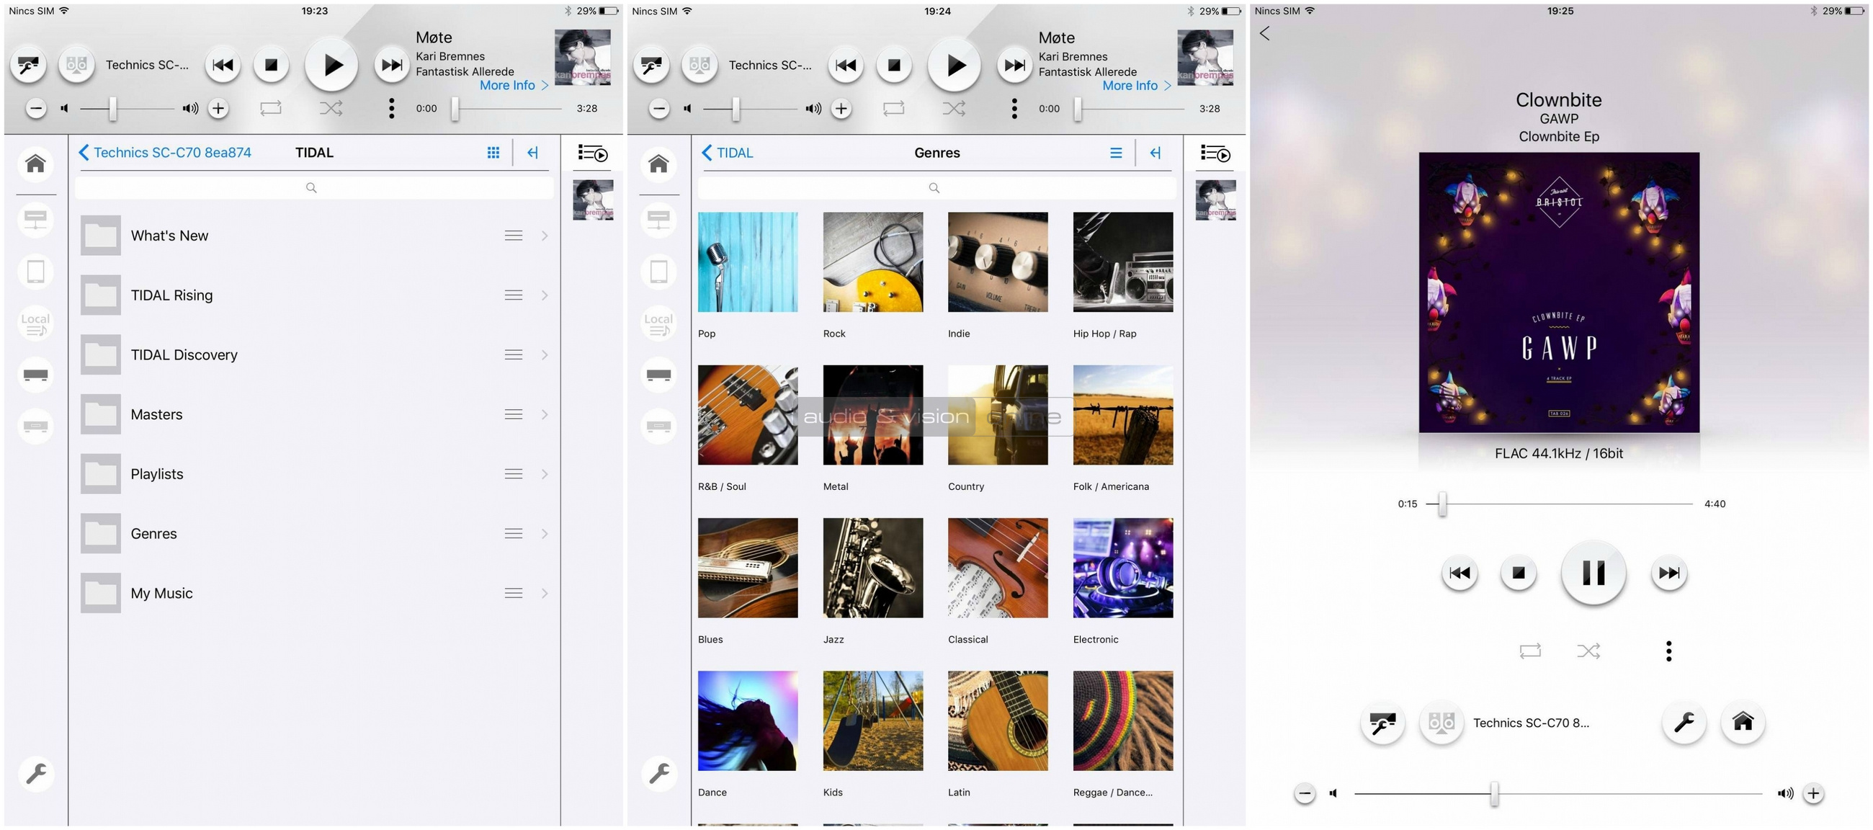Screen dimensions: 1873x830
Task: Open play queue icon in left panel
Action: (x=593, y=153)
